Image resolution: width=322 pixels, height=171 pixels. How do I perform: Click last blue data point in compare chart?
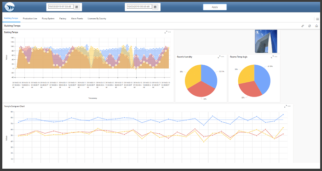point(283,114)
